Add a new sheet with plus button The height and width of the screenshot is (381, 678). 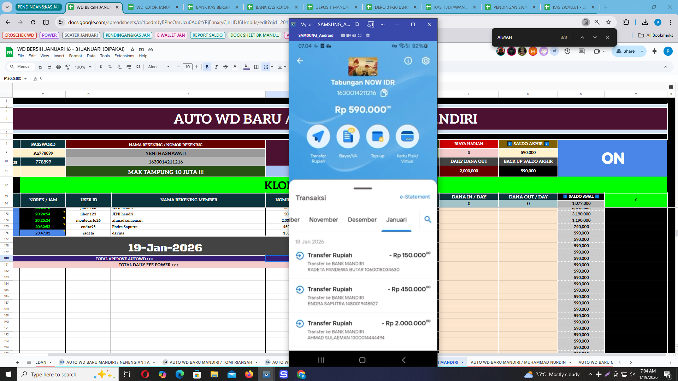(17, 362)
